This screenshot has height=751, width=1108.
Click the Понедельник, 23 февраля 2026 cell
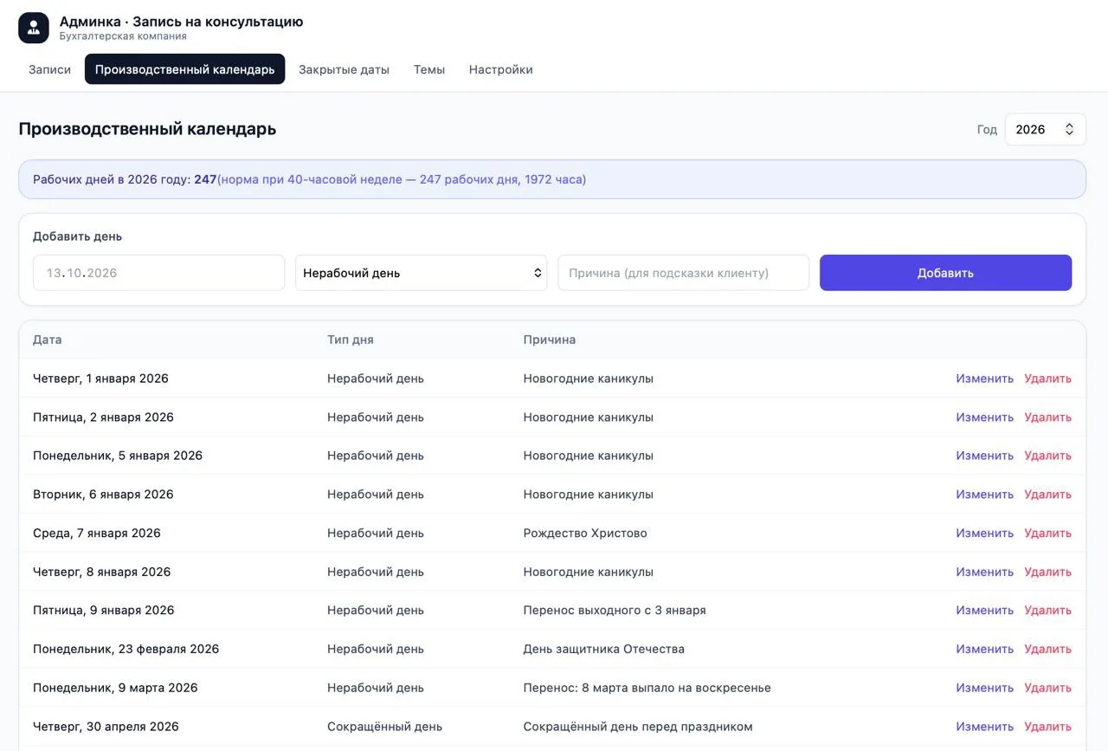coord(126,649)
